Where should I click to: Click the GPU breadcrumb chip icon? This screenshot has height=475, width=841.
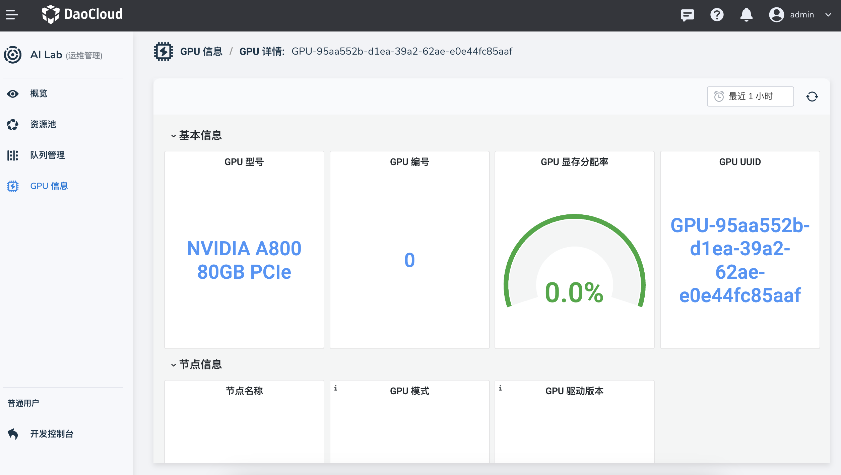tap(163, 51)
